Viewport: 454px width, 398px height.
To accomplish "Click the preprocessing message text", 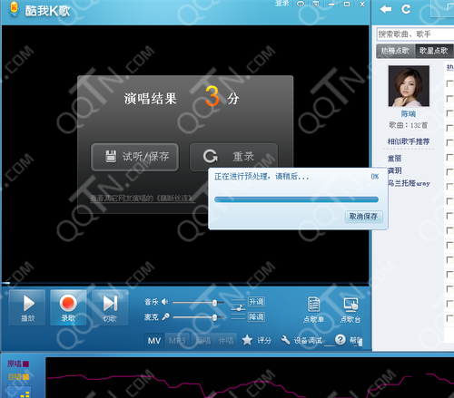I will tap(262, 177).
